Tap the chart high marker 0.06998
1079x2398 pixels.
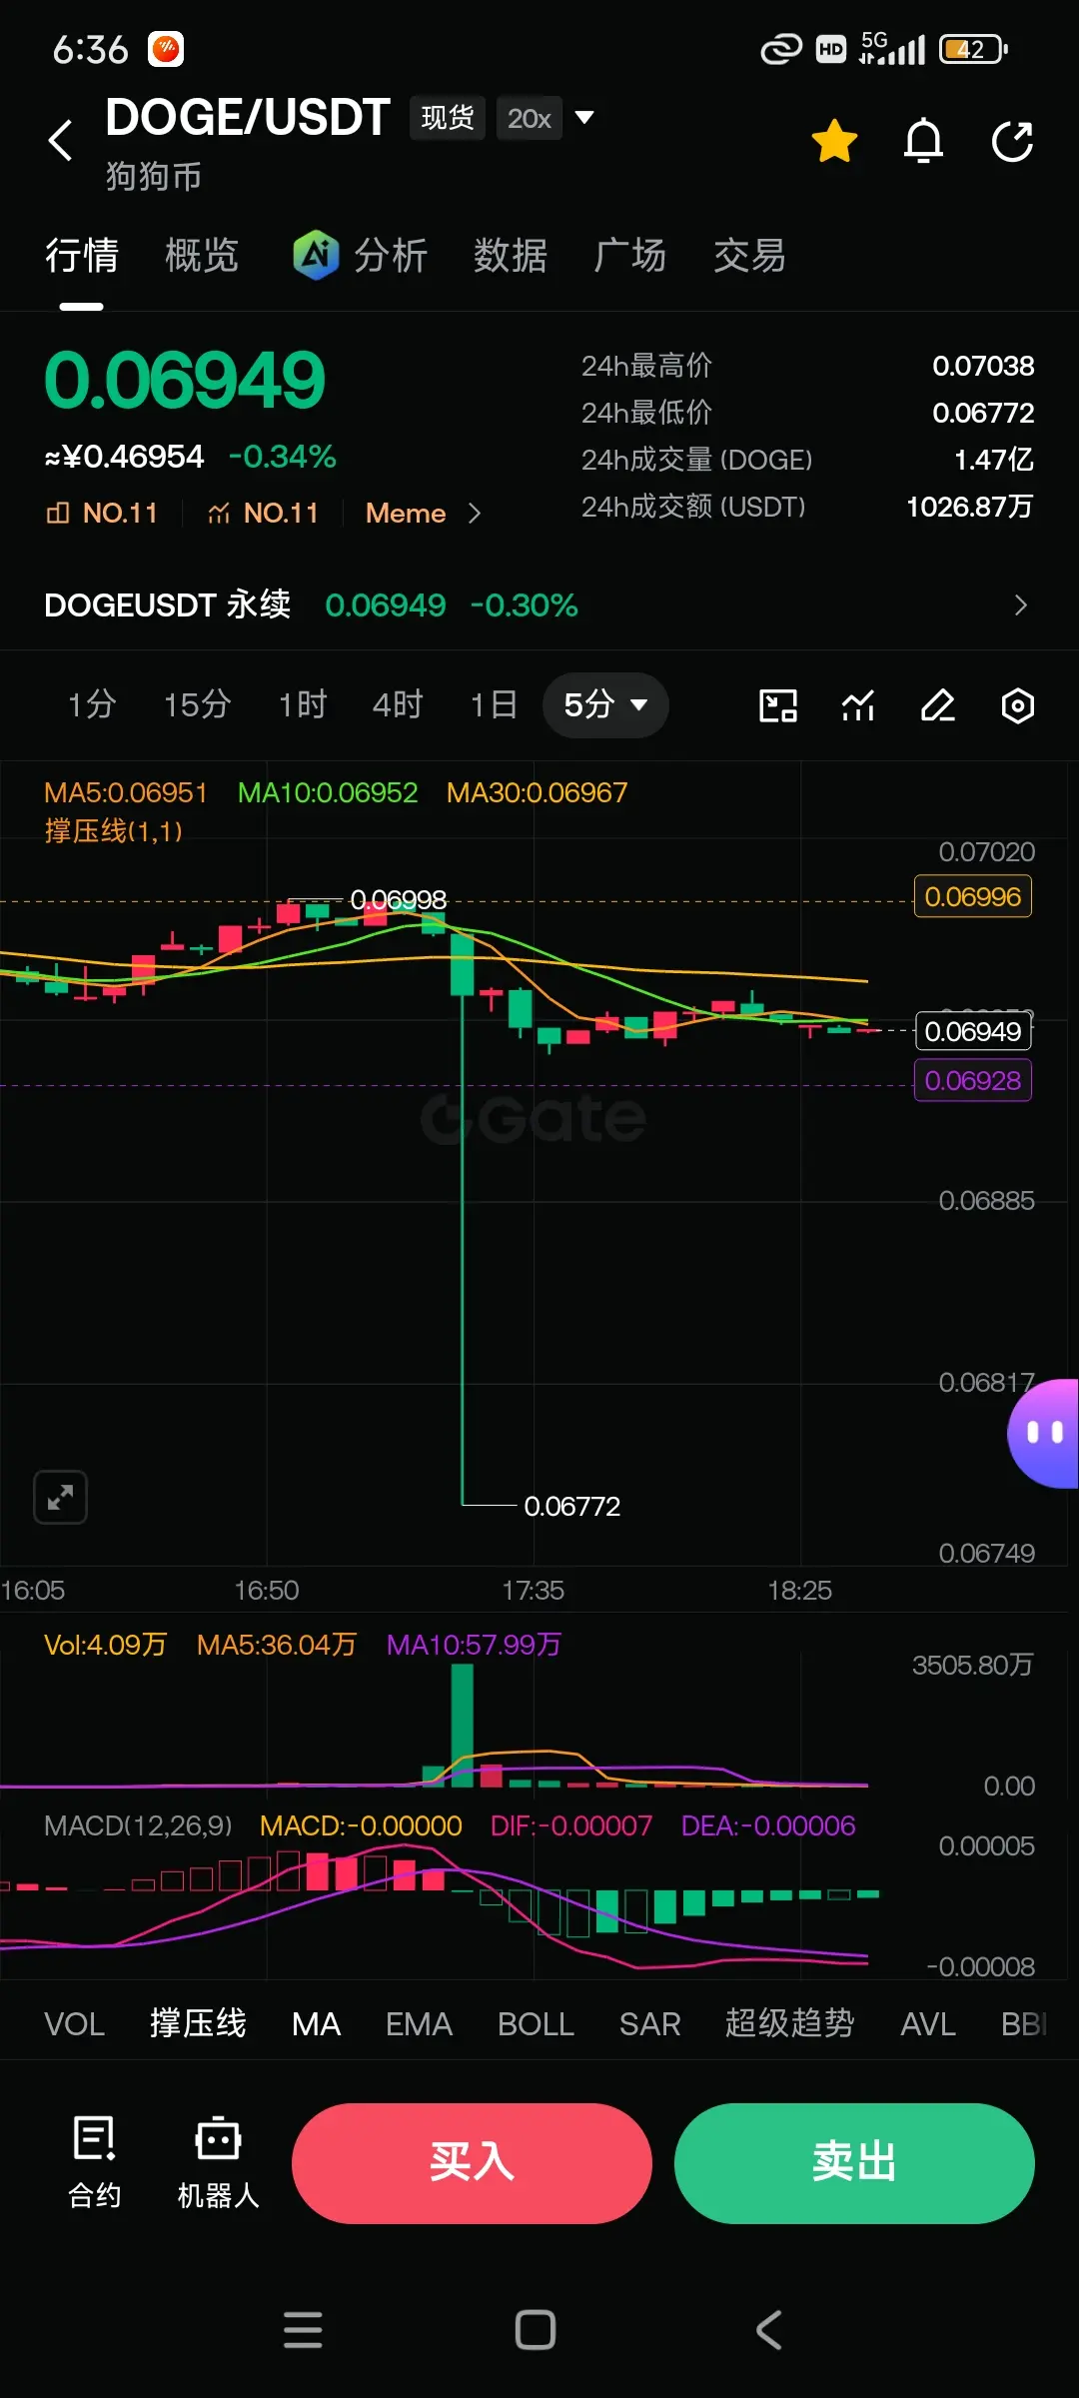pos(399,899)
